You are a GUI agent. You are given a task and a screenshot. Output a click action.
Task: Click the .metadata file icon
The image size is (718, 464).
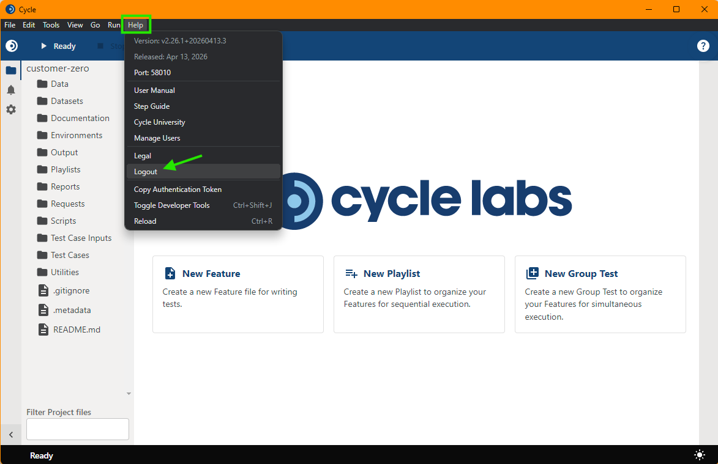coord(43,310)
